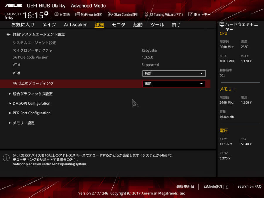264x198 pixels.
Task: Click the KabyLake microarchitecture value
Action: point(149,50)
